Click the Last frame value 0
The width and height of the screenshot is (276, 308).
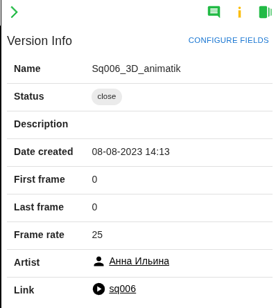point(94,207)
